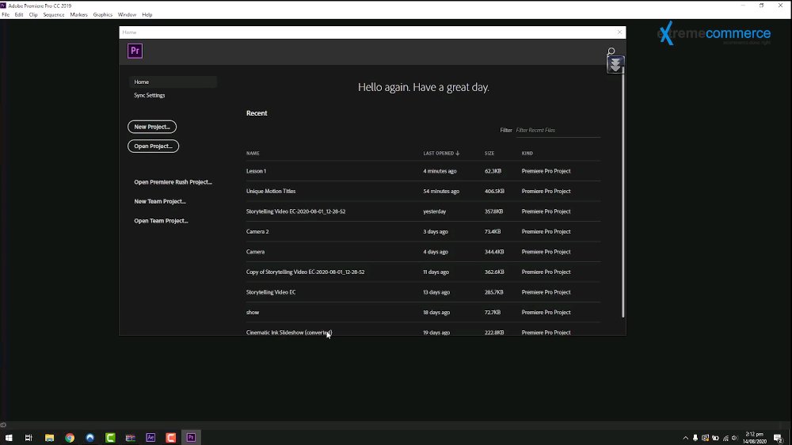Screen dimensions: 792x445
Task: Click the microphone tray icon
Action: click(695, 438)
